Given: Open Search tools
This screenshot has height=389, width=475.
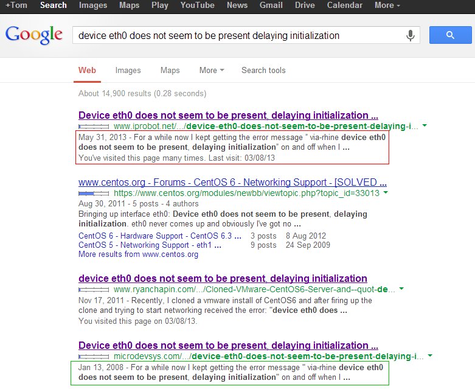Looking at the screenshot, I should pyautogui.click(x=263, y=71).
